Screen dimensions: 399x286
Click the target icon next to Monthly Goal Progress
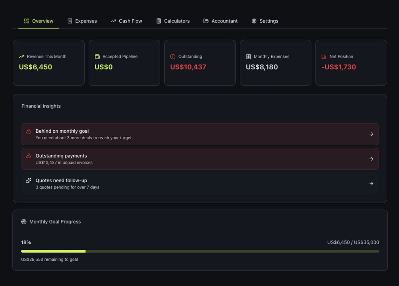coord(24,221)
